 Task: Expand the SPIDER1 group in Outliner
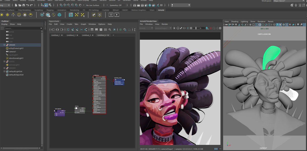pos(4,68)
